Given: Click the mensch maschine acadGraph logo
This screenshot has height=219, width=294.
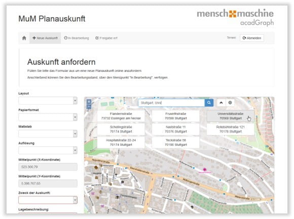Looking at the screenshot, I should pyautogui.click(x=235, y=17).
